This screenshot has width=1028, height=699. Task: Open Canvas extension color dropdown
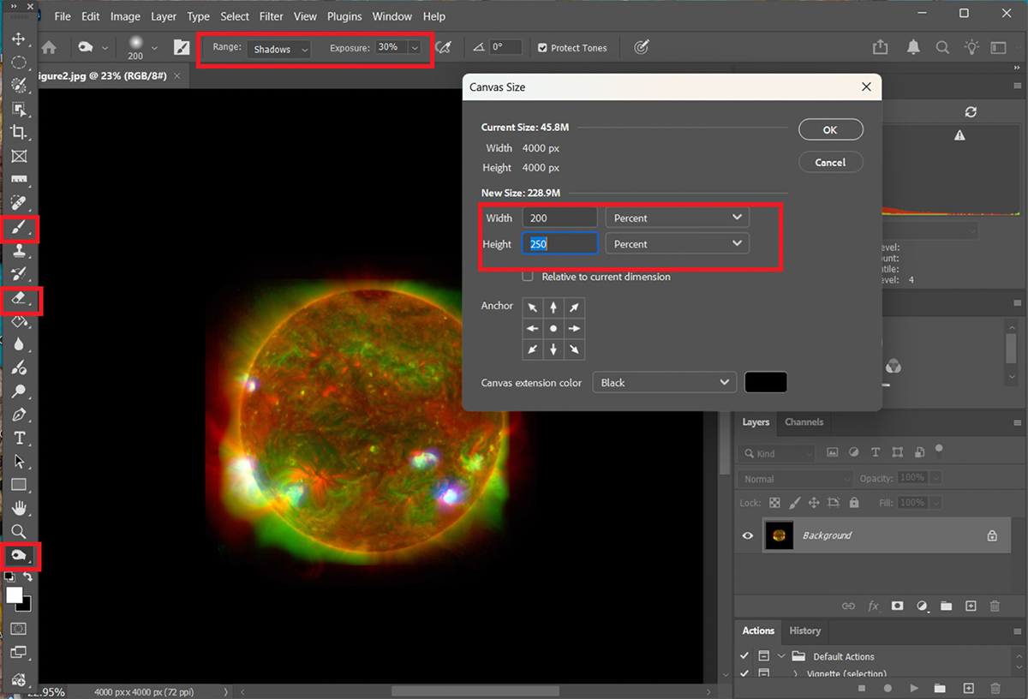click(664, 382)
